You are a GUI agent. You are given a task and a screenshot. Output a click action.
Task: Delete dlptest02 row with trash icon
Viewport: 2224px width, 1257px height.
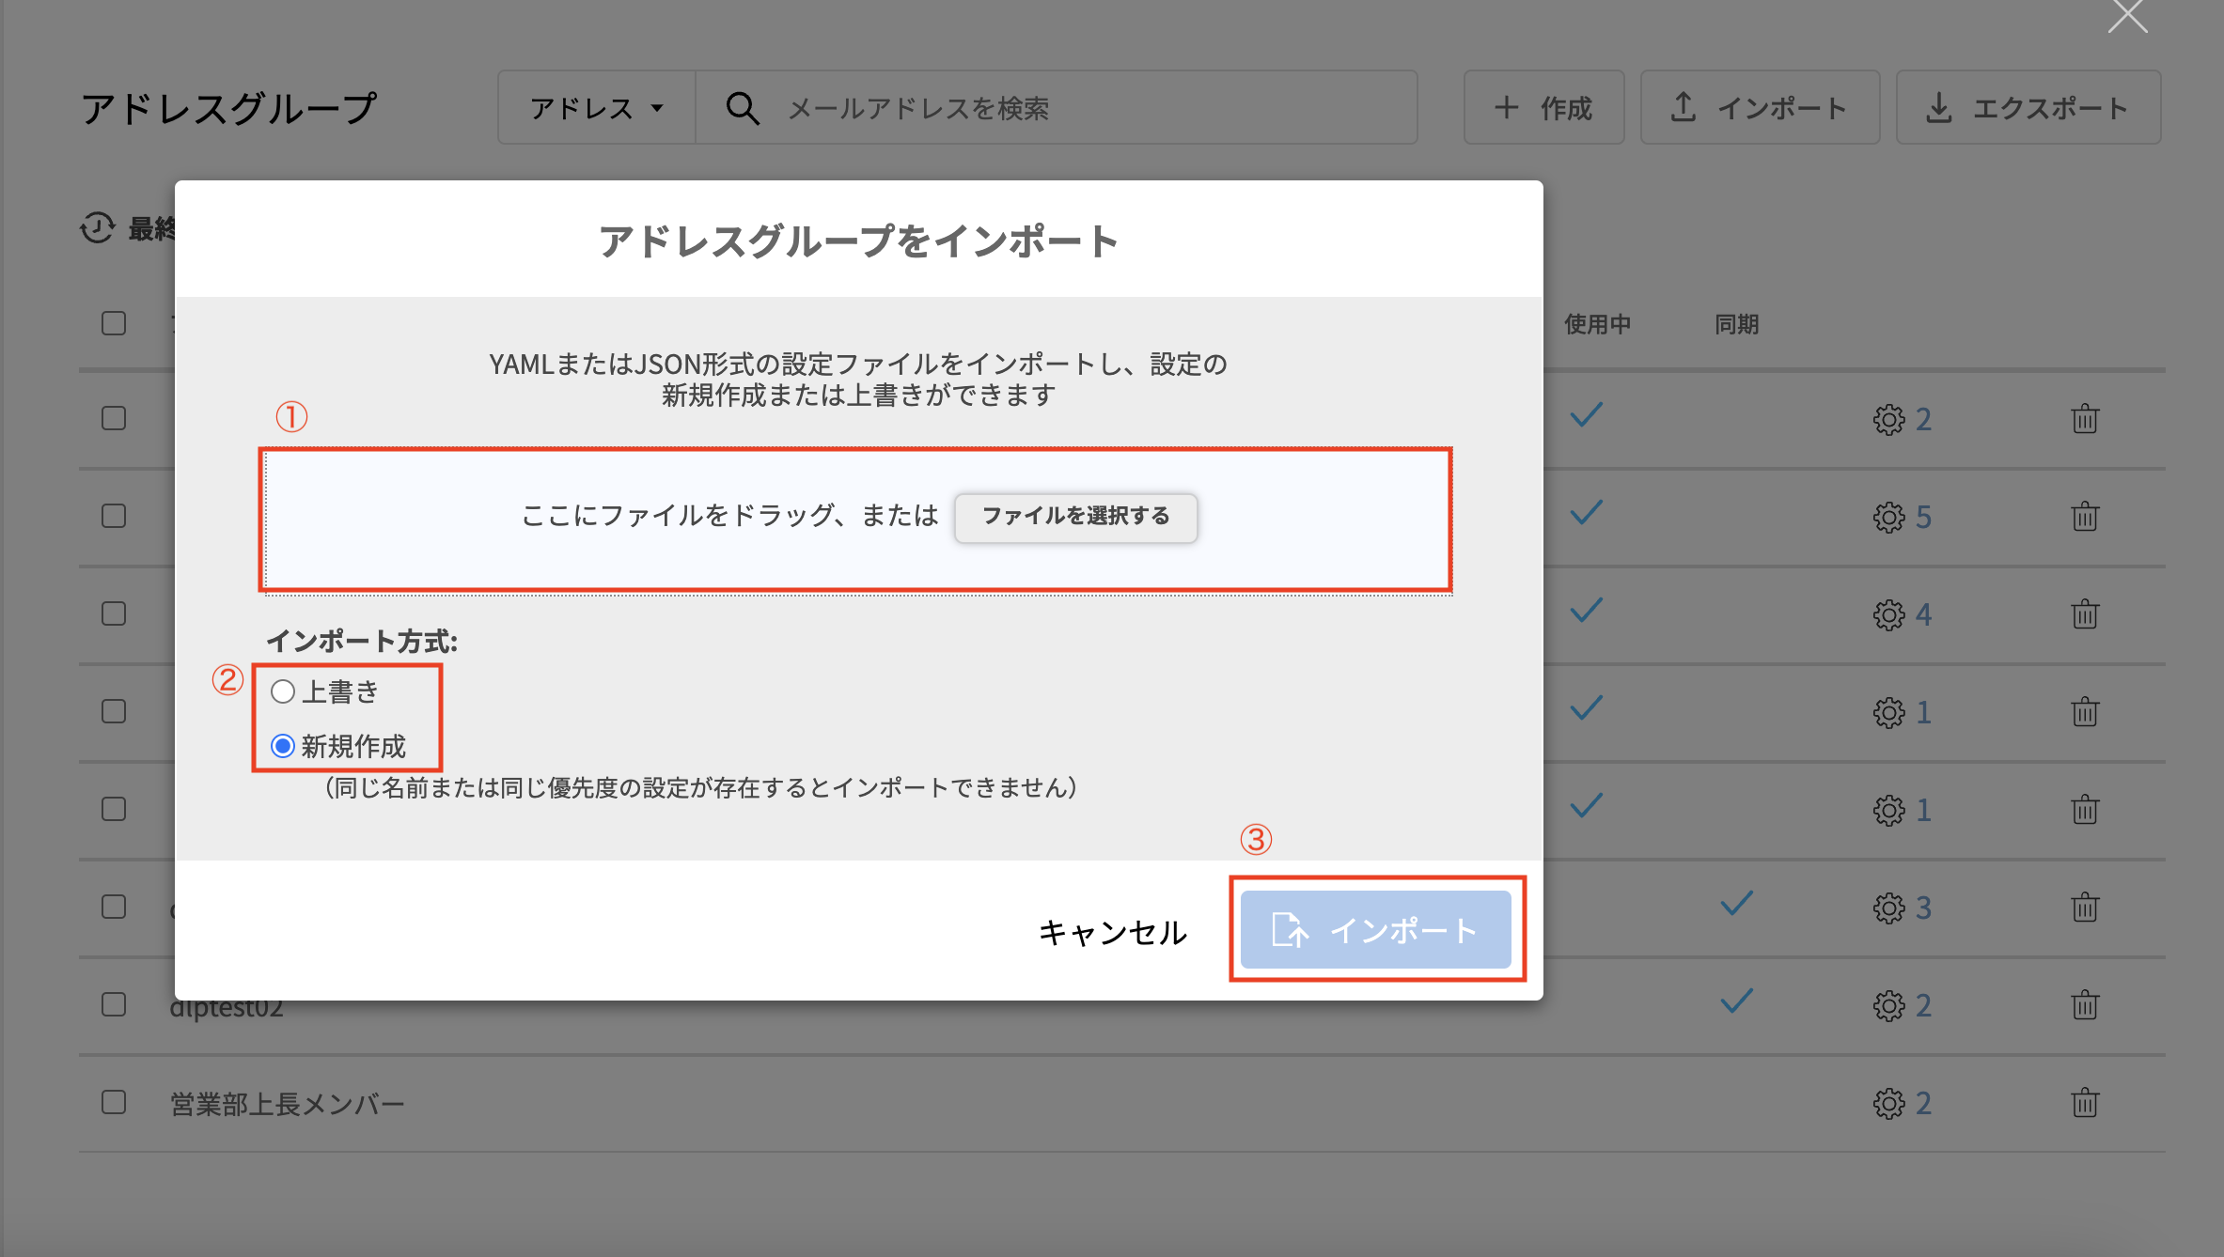click(x=2085, y=1004)
